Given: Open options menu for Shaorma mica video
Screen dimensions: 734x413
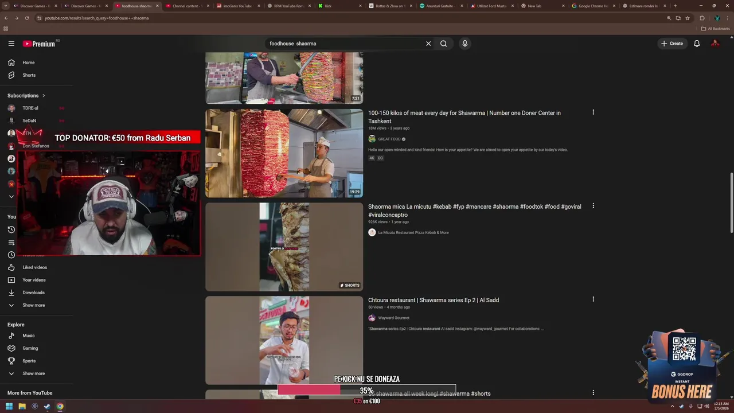Looking at the screenshot, I should click(x=593, y=206).
